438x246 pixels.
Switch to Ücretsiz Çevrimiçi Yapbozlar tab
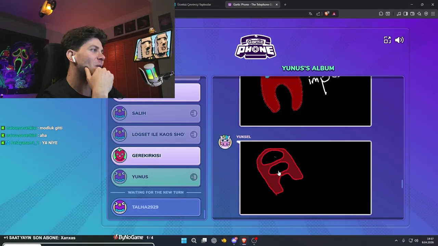point(194,4)
